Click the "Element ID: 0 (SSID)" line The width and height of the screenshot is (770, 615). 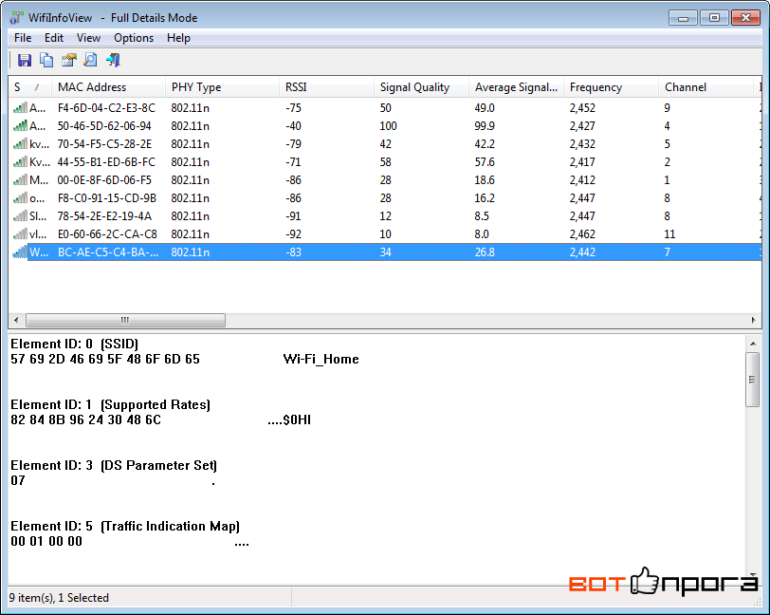click(x=75, y=344)
